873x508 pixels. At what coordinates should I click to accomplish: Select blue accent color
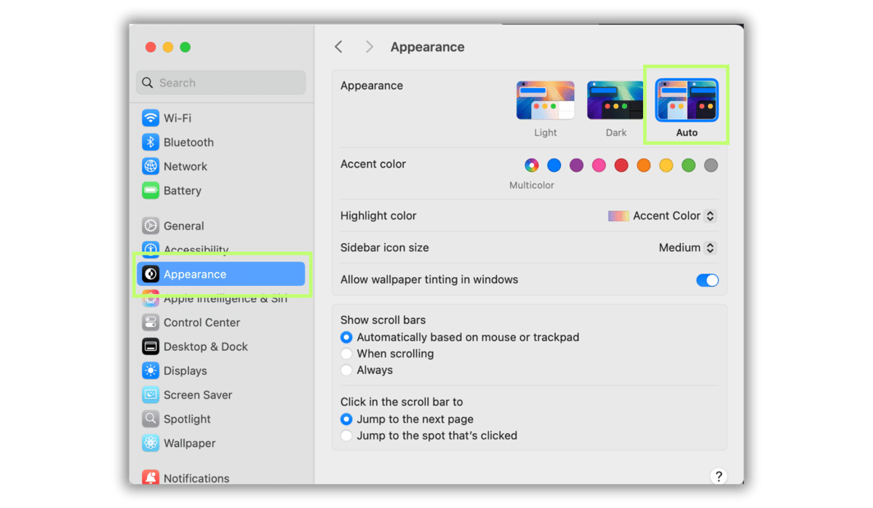pyautogui.click(x=554, y=165)
